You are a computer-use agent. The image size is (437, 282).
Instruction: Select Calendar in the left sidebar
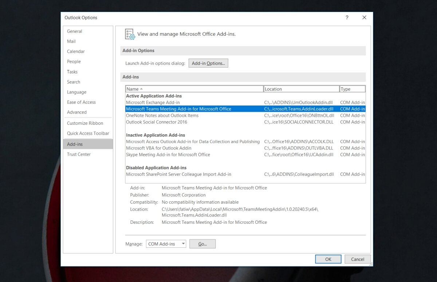(76, 52)
